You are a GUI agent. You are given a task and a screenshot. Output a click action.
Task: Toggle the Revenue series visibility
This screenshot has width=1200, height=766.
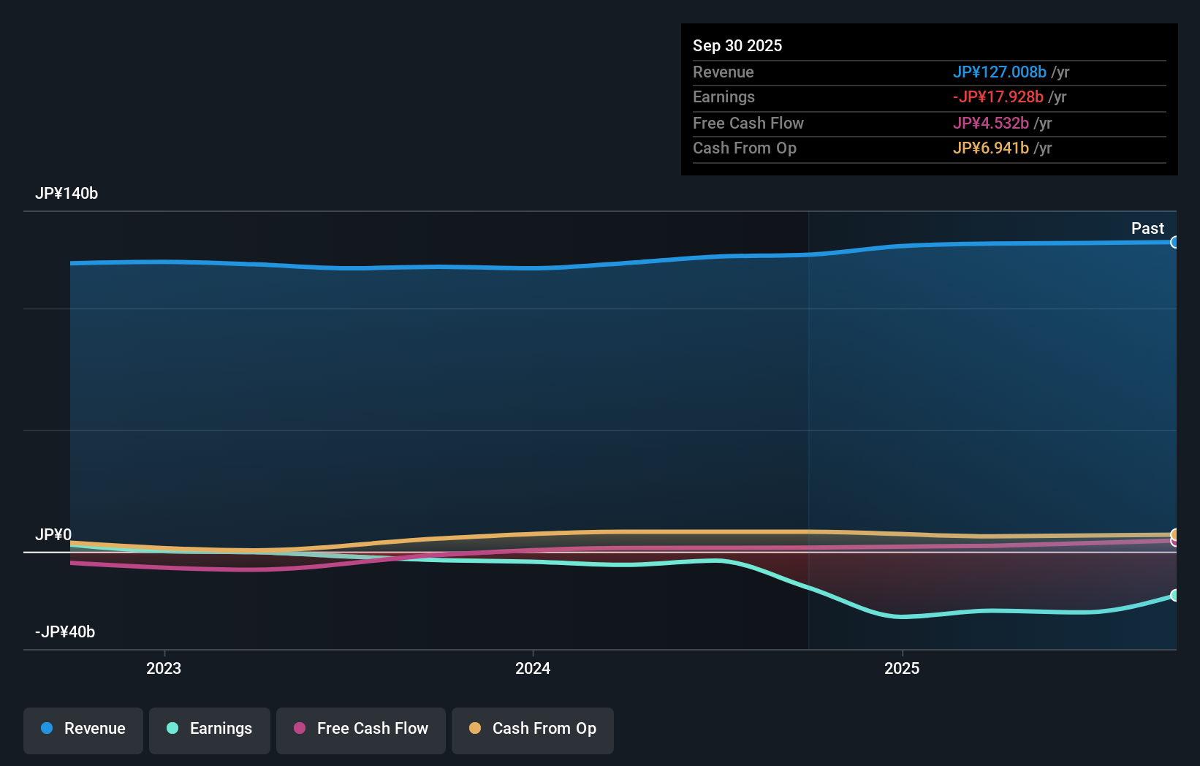click(x=83, y=730)
